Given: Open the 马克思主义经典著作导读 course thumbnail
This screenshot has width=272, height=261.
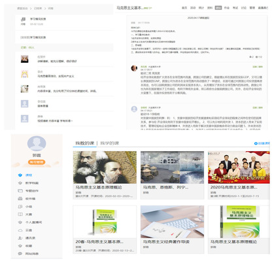Looking at the screenshot, I should [x=172, y=222].
